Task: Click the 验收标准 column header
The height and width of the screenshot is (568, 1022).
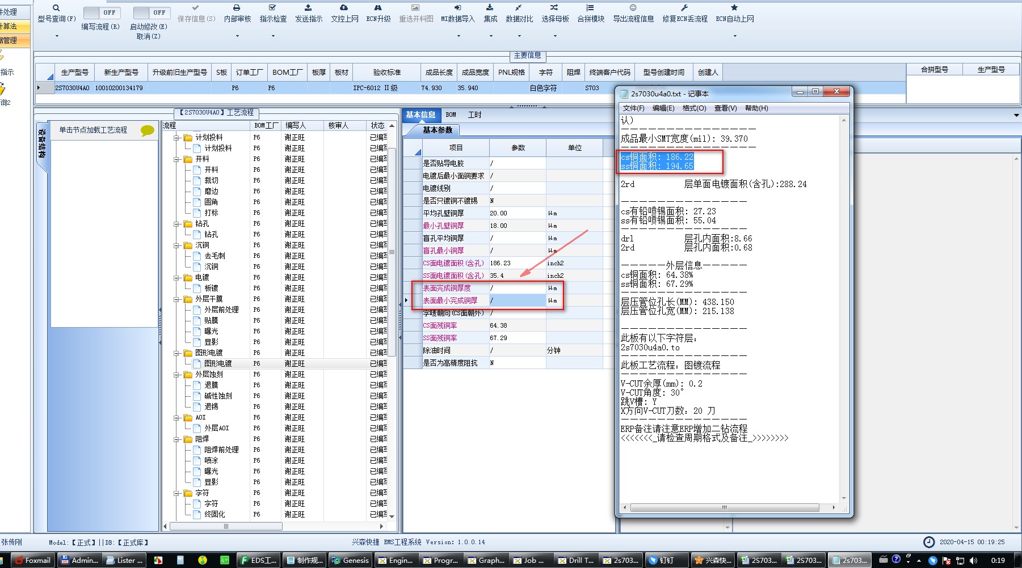Action: tap(386, 73)
